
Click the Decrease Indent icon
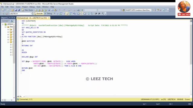(x=96, y=13)
